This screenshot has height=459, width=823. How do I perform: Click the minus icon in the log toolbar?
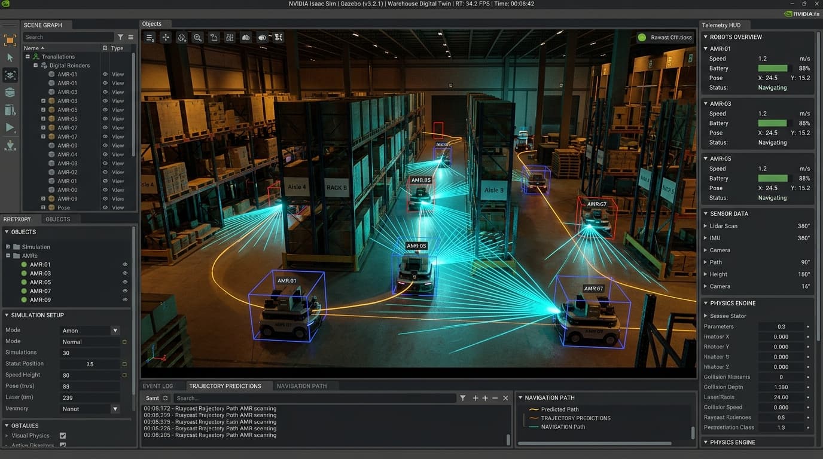(x=495, y=398)
